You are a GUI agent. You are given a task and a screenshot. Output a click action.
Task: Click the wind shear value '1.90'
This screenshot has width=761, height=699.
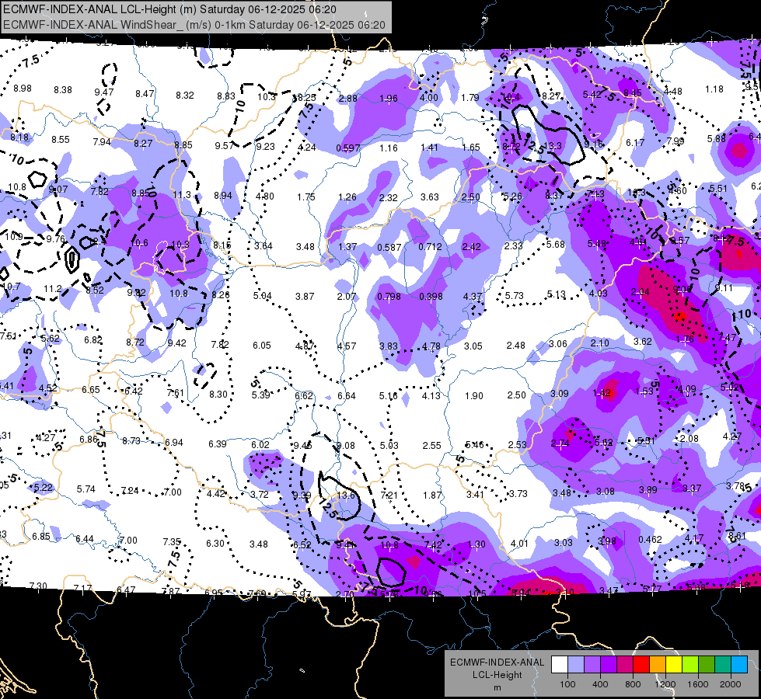pyautogui.click(x=473, y=396)
